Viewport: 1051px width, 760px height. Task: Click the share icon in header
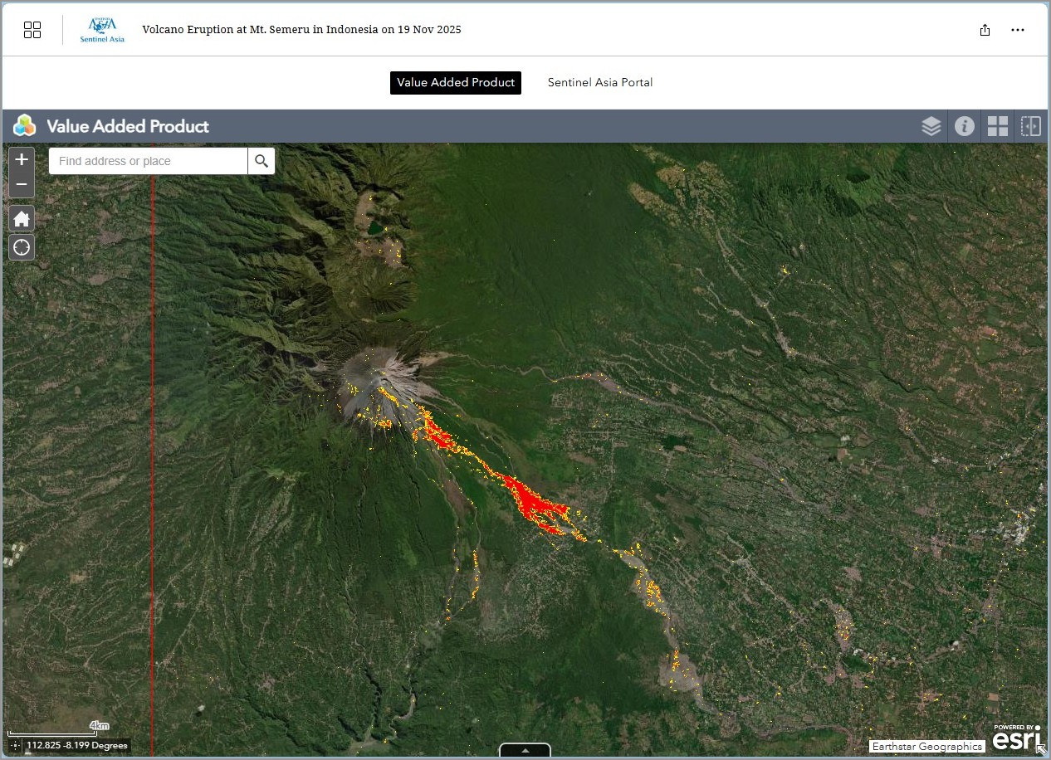tap(985, 30)
